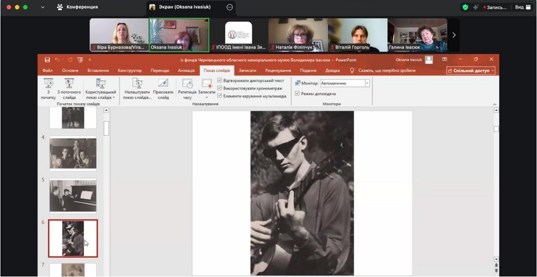Image resolution: width=537 pixels, height=277 pixels.
Task: Show more participants with the right chevron
Action: point(454,35)
